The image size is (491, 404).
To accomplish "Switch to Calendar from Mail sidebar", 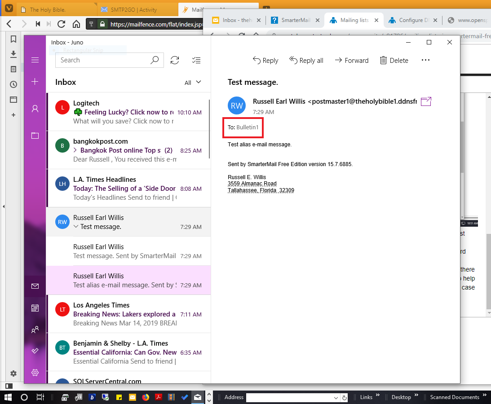I will click(x=35, y=308).
